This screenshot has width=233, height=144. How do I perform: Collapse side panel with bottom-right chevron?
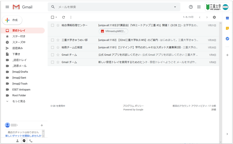227,134
